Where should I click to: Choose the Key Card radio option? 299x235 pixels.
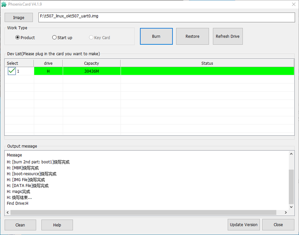[x=91, y=37]
